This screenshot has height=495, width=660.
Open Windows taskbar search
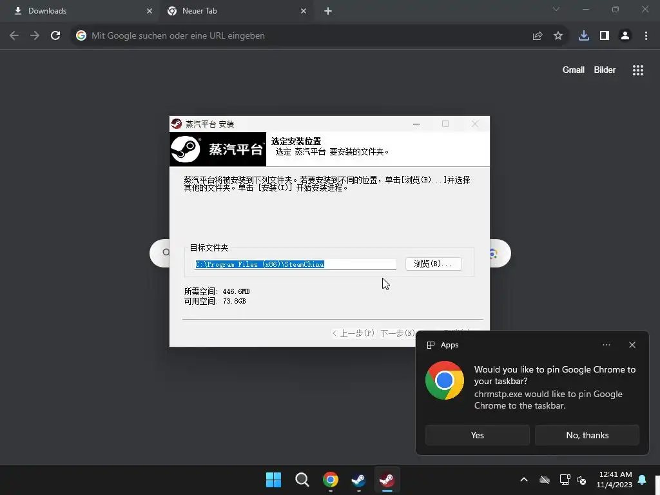coord(302,480)
